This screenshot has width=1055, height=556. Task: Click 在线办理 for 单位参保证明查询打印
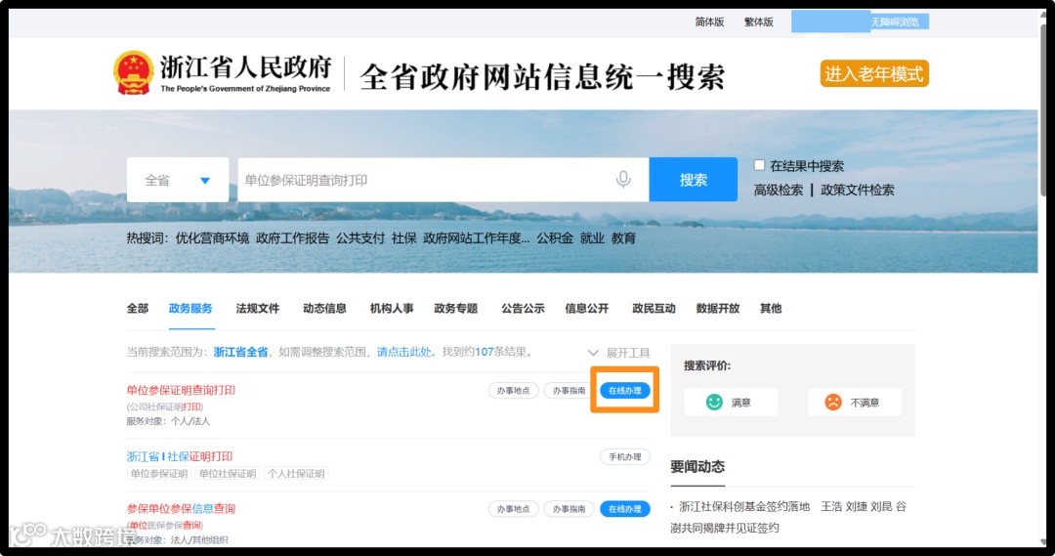[624, 391]
